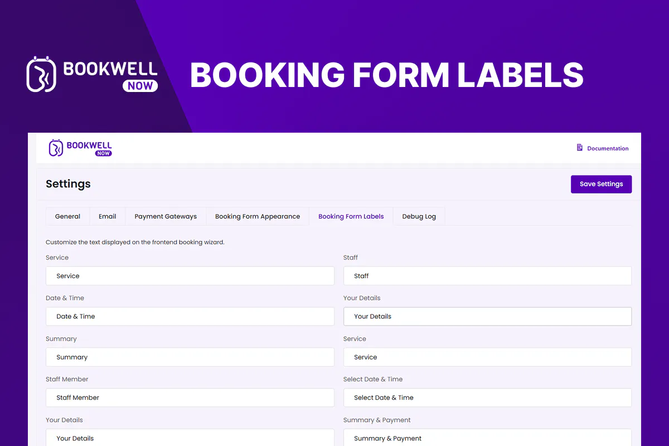
Task: Open the Booking Form Appearance tab
Action: click(258, 216)
